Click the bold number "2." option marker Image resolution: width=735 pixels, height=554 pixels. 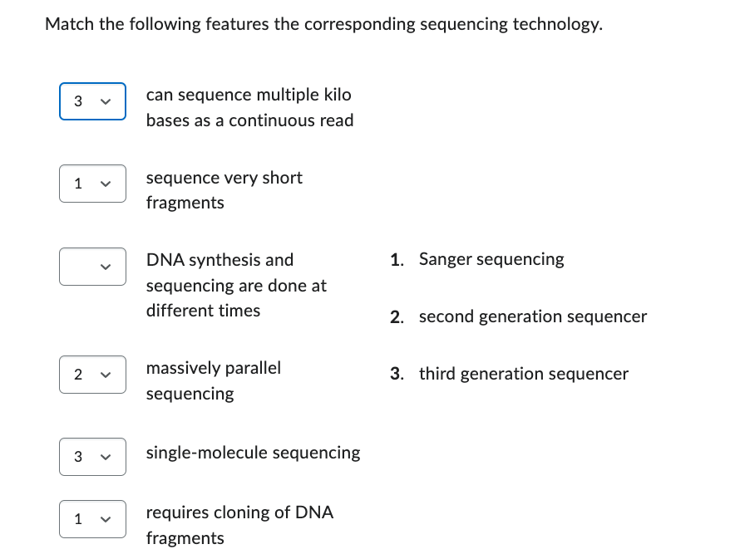point(397,317)
